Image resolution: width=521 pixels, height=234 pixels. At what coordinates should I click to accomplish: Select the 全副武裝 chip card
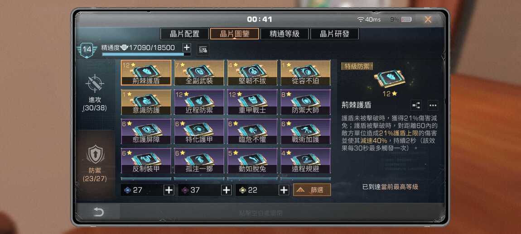point(199,73)
